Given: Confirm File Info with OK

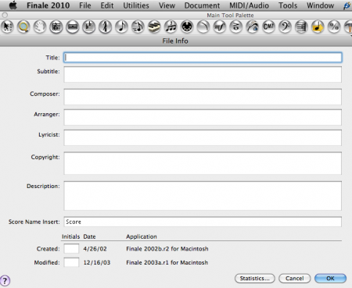Looking at the screenshot, I should tap(330, 279).
